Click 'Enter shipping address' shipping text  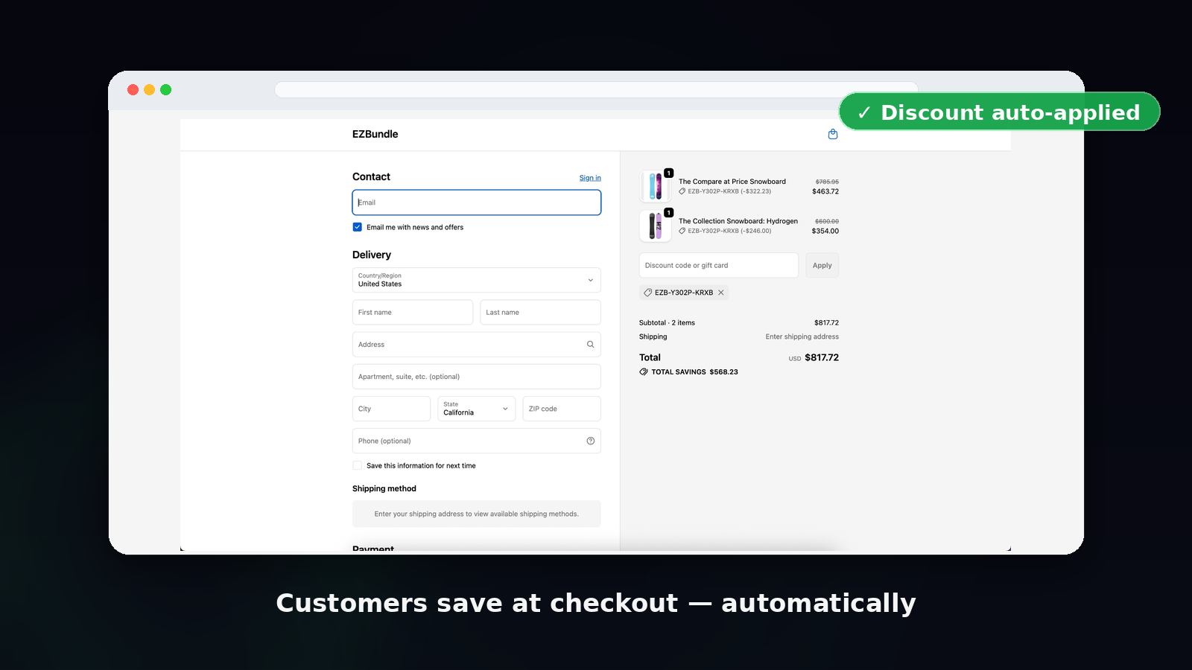[802, 336]
